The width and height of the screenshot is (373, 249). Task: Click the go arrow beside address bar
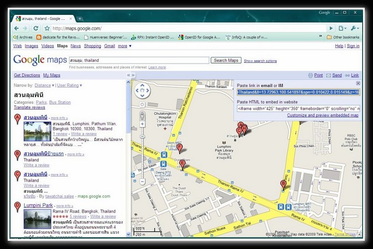(331, 28)
